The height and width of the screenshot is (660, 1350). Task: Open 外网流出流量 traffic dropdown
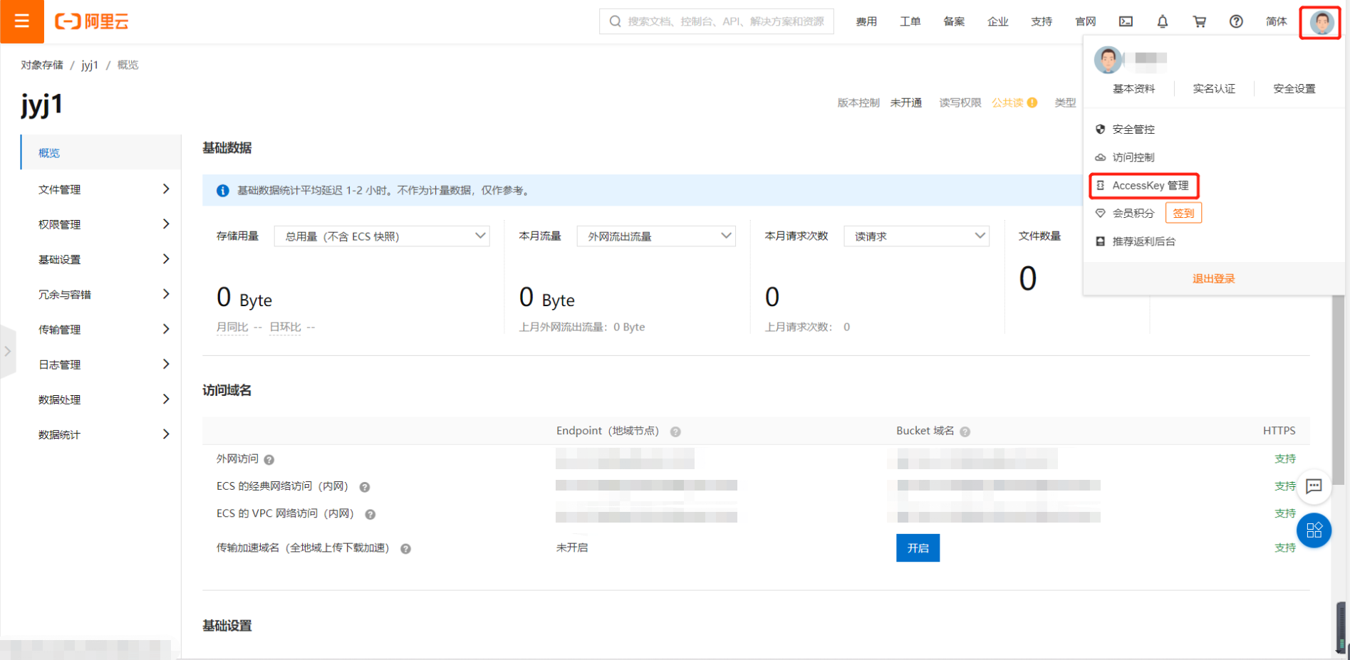click(656, 236)
